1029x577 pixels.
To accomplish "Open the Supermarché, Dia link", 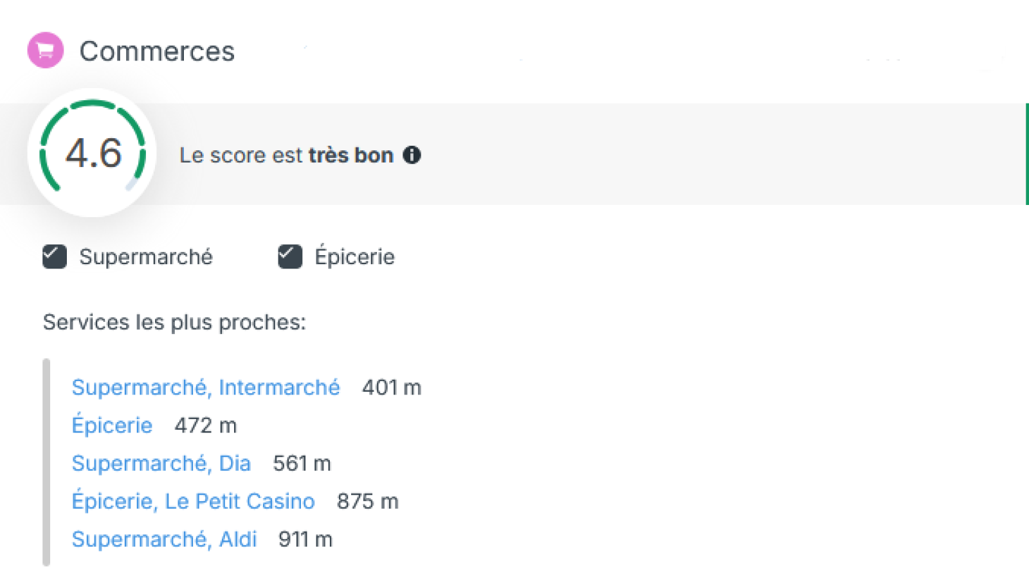I will (161, 463).
